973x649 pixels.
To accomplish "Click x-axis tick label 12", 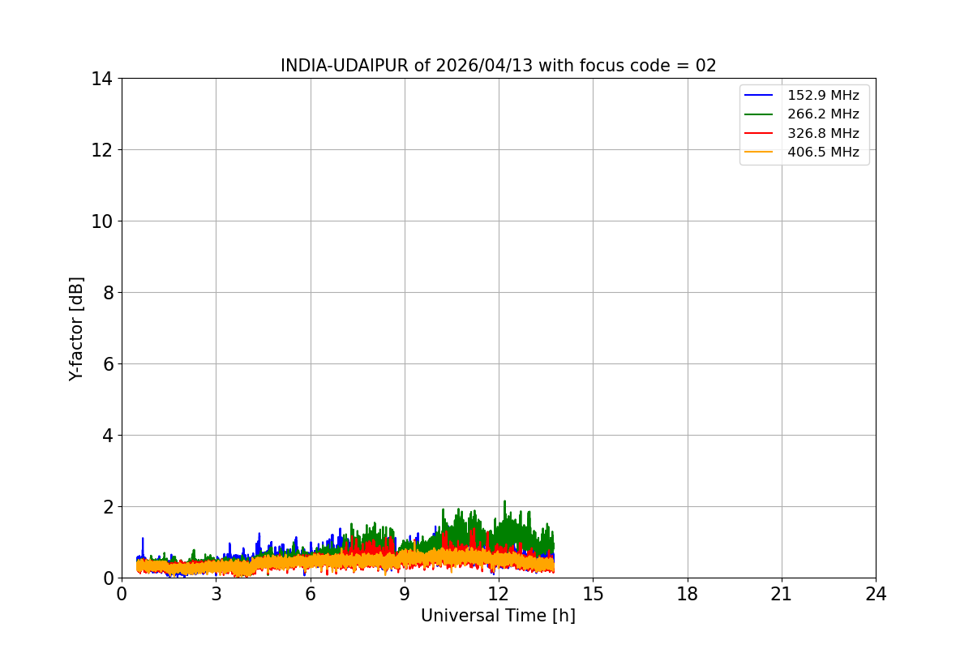I will 499,594.
